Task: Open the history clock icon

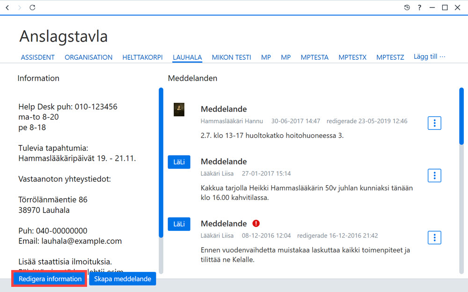Action: 407,7
